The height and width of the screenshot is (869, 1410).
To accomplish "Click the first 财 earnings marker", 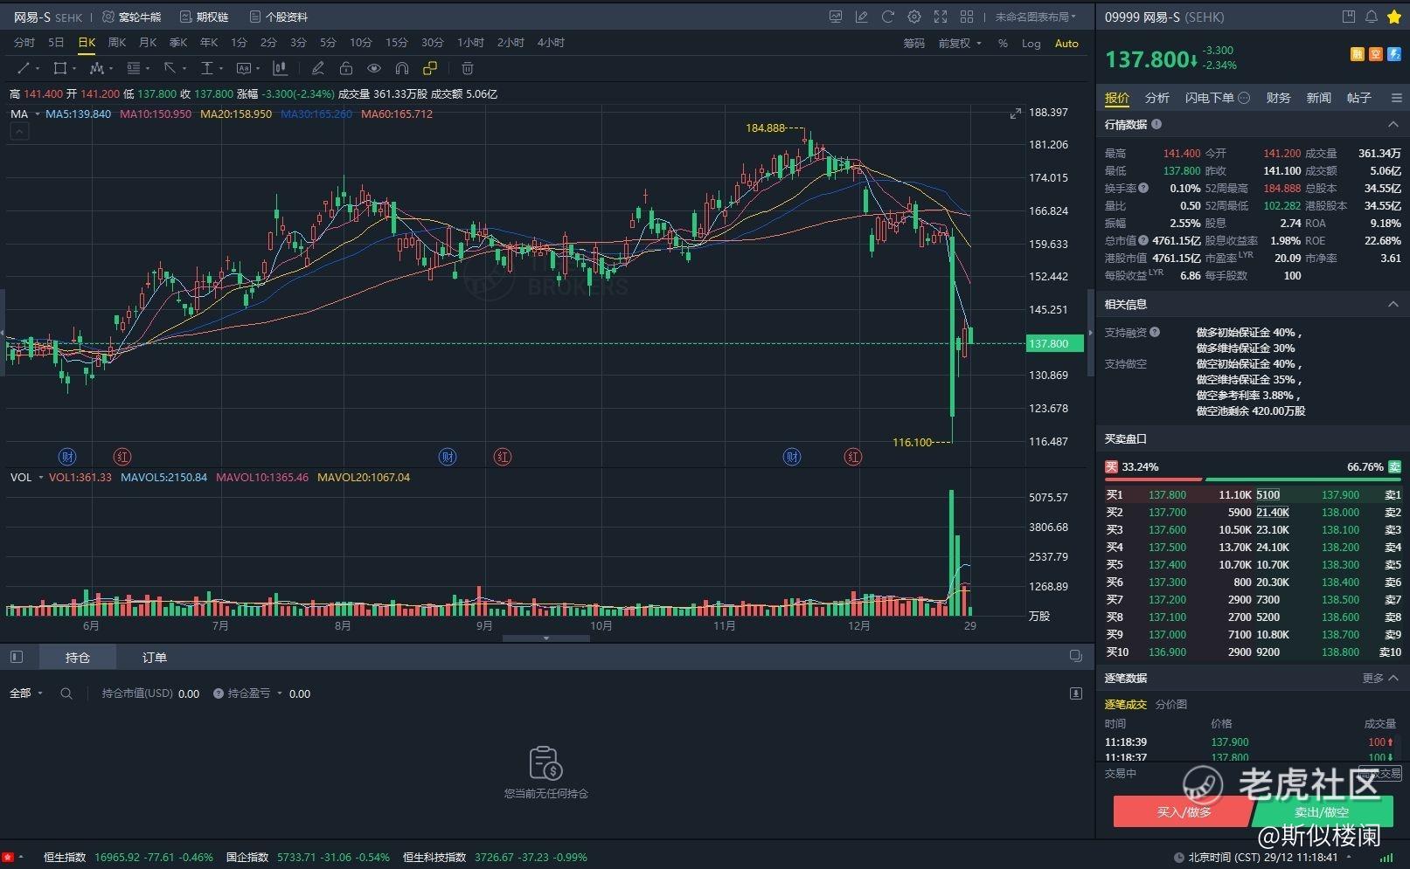I will pyautogui.click(x=67, y=457).
